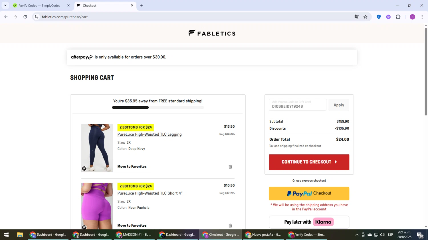This screenshot has width=428, height=240.
Task: Move the TLC Short 4" to Favorites
Action: pos(132,225)
